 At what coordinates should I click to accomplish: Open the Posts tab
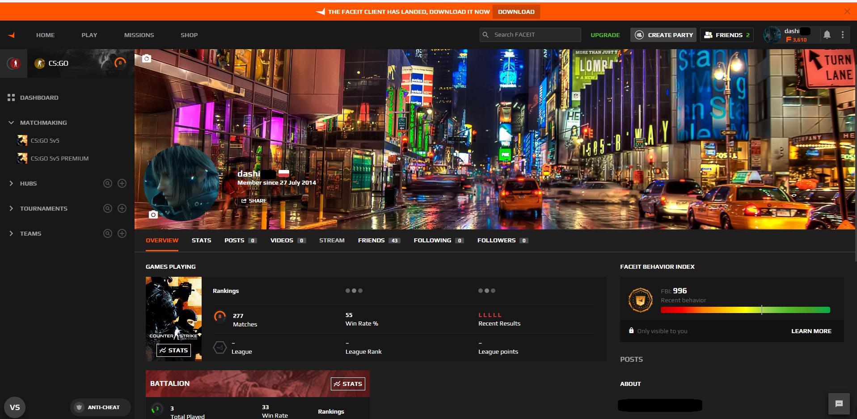(x=241, y=241)
